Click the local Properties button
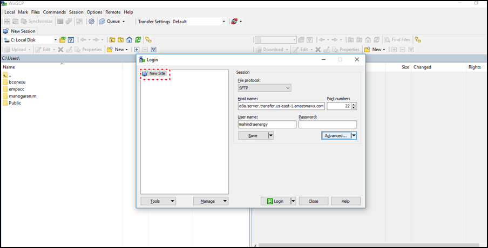Image resolution: width=488 pixels, height=248 pixels. point(89,50)
